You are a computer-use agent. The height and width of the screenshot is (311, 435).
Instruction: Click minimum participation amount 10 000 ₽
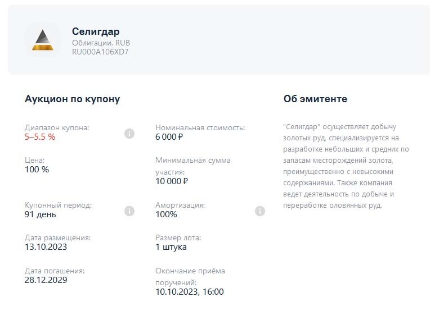coord(172,181)
